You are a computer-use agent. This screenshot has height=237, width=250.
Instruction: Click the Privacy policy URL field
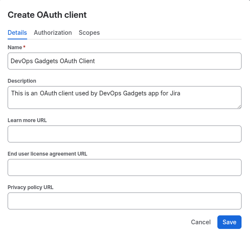(125, 201)
